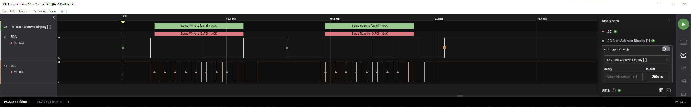Open the Analyzers hexagon 1F sidebar icon
Screen dimensions: 691x107
click(x=683, y=55)
